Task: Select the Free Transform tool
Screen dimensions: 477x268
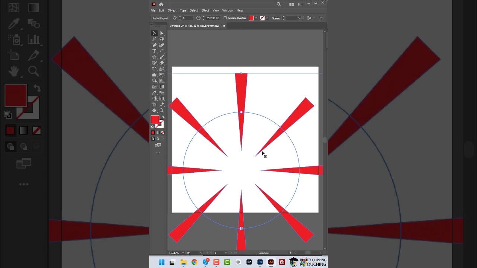Action: pyautogui.click(x=162, y=75)
